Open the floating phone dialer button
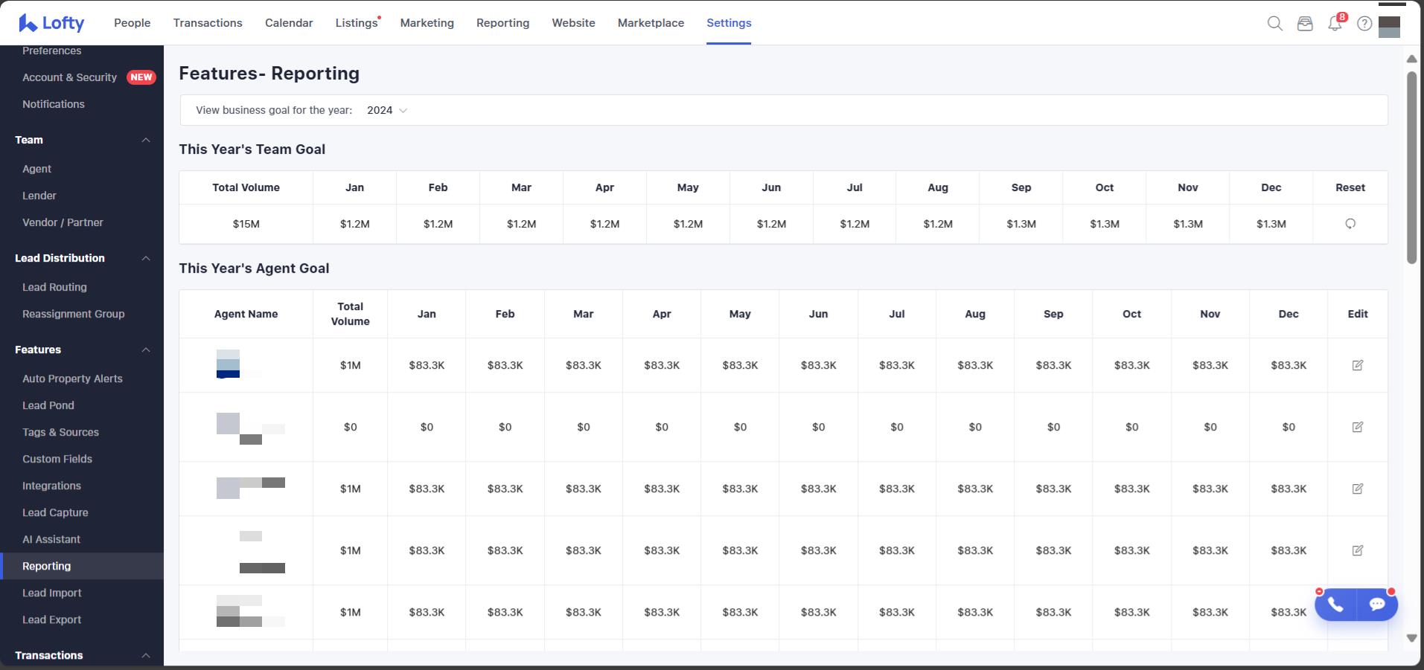1424x670 pixels. tap(1335, 605)
